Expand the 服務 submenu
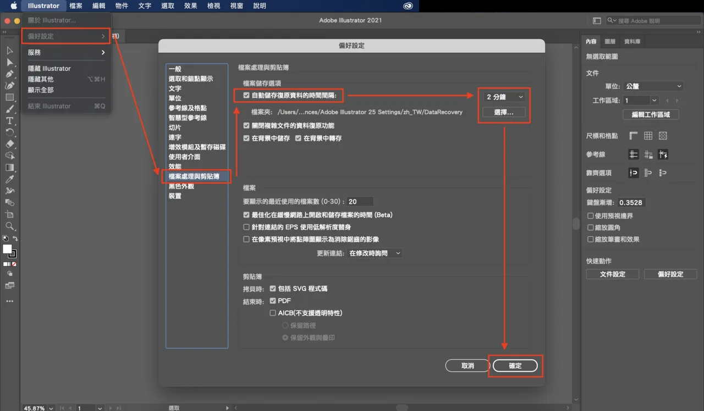The image size is (704, 411). coord(66,52)
